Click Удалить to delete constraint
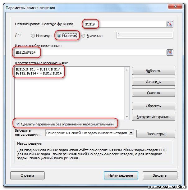Screen dimensions: 188x190 pyautogui.click(x=154, y=93)
